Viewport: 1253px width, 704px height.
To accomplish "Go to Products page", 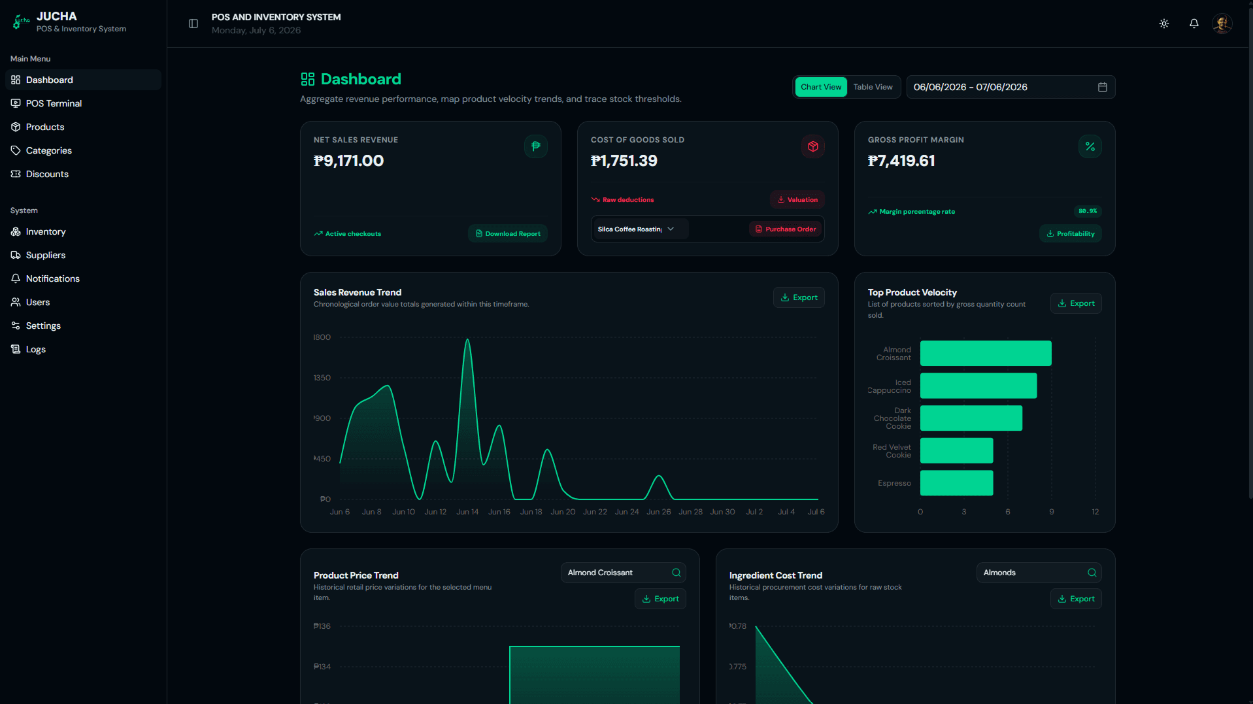I will tap(83, 127).
